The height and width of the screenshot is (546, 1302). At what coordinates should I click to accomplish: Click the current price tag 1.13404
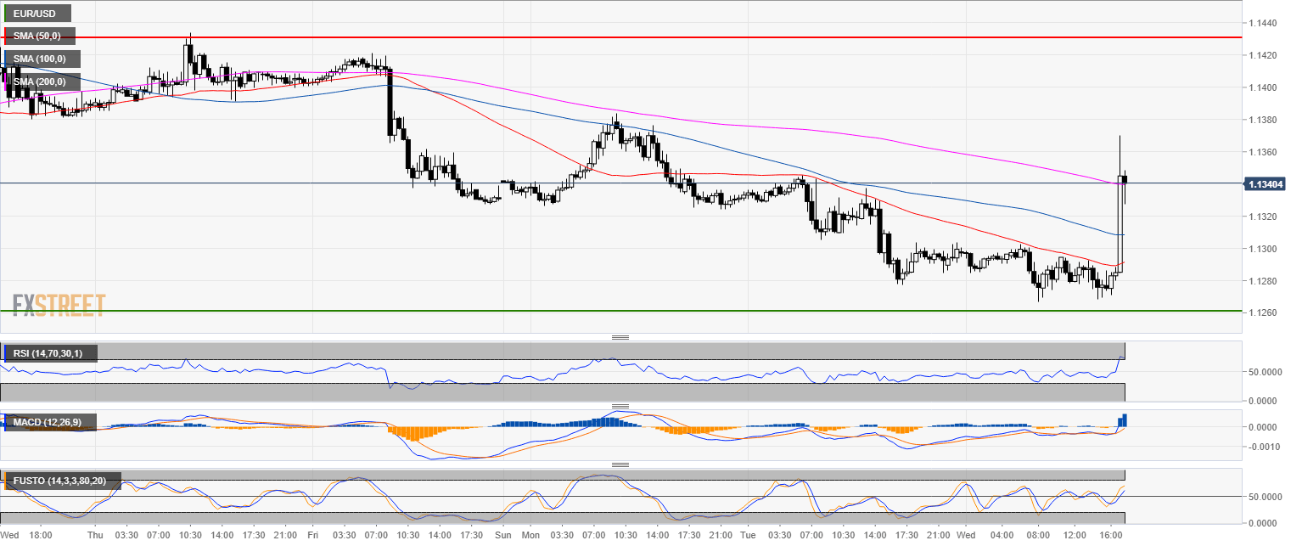click(x=1264, y=183)
